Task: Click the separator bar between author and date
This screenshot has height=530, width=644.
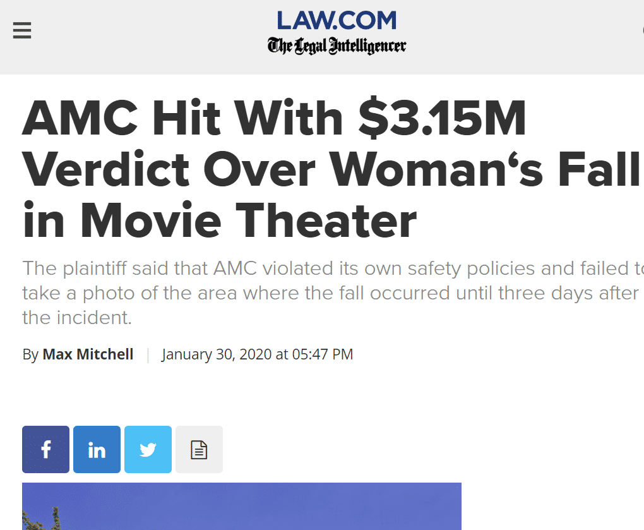Action: (x=148, y=354)
